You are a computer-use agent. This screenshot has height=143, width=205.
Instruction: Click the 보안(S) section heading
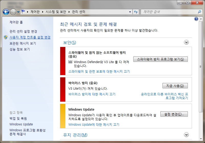pos(69,42)
